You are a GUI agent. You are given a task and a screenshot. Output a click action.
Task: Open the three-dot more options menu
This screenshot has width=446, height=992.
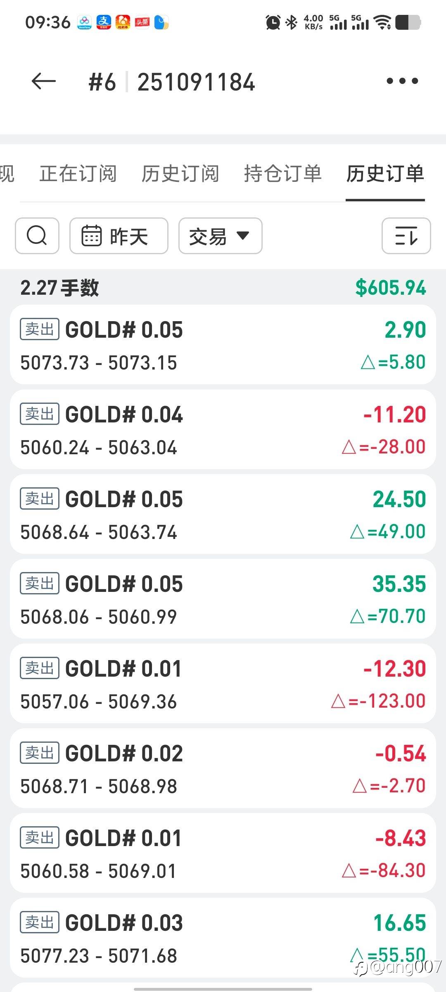coord(402,81)
